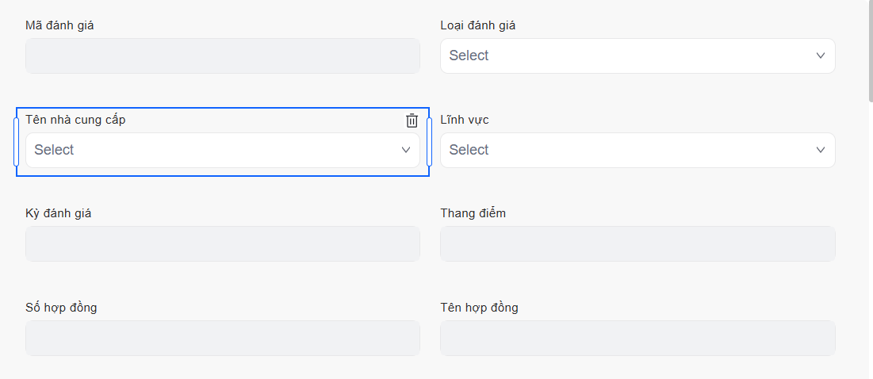Click the Kỳ đánh giá text box
The image size is (873, 379).
[223, 244]
